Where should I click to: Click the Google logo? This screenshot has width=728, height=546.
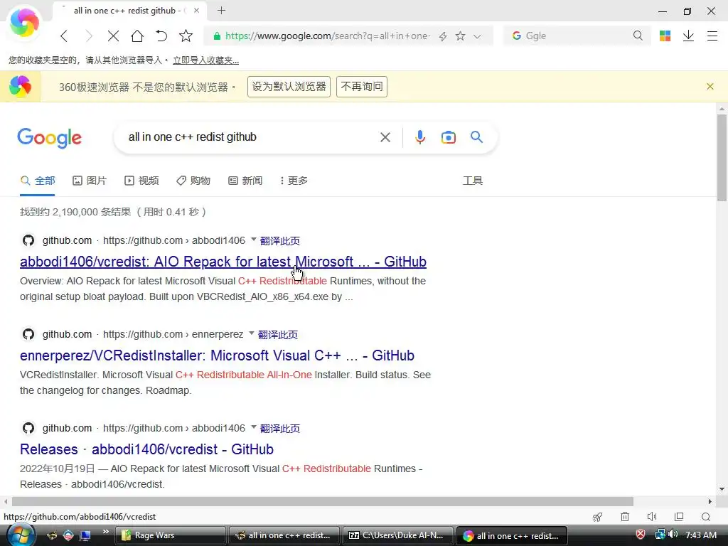click(49, 138)
